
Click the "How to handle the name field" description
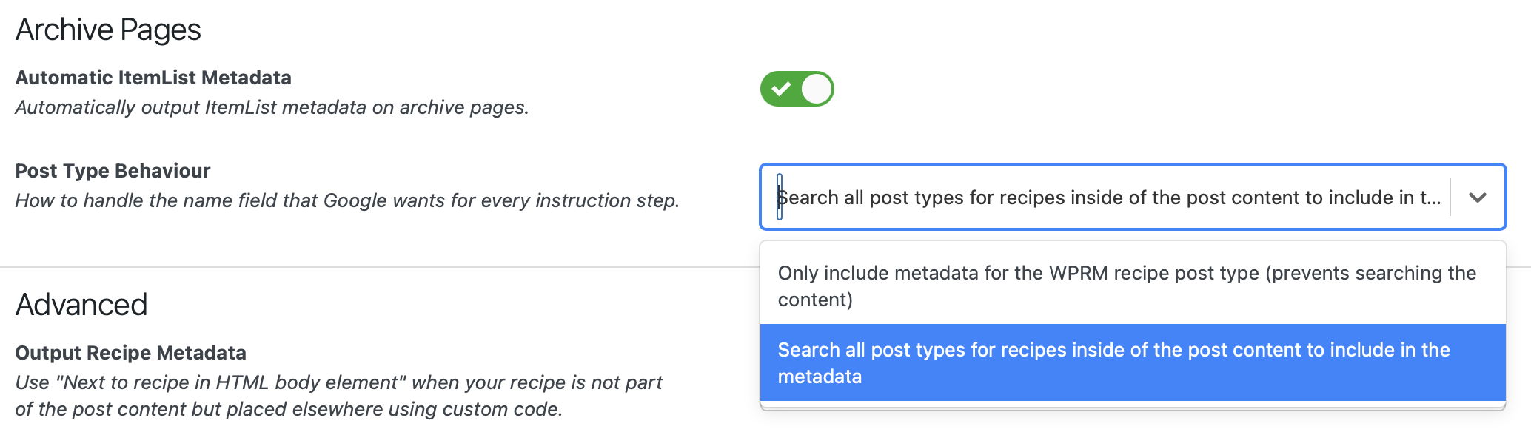(347, 200)
